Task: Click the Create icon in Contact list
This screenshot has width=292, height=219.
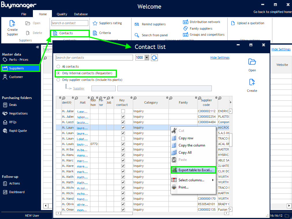Action: 252,82
